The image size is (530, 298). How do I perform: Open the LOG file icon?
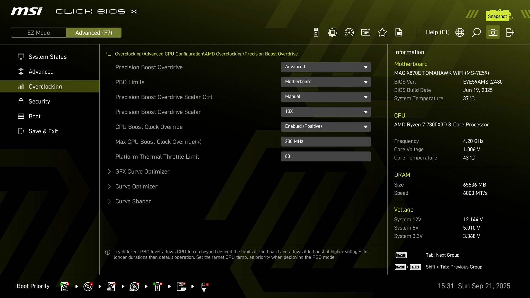pyautogui.click(x=399, y=33)
